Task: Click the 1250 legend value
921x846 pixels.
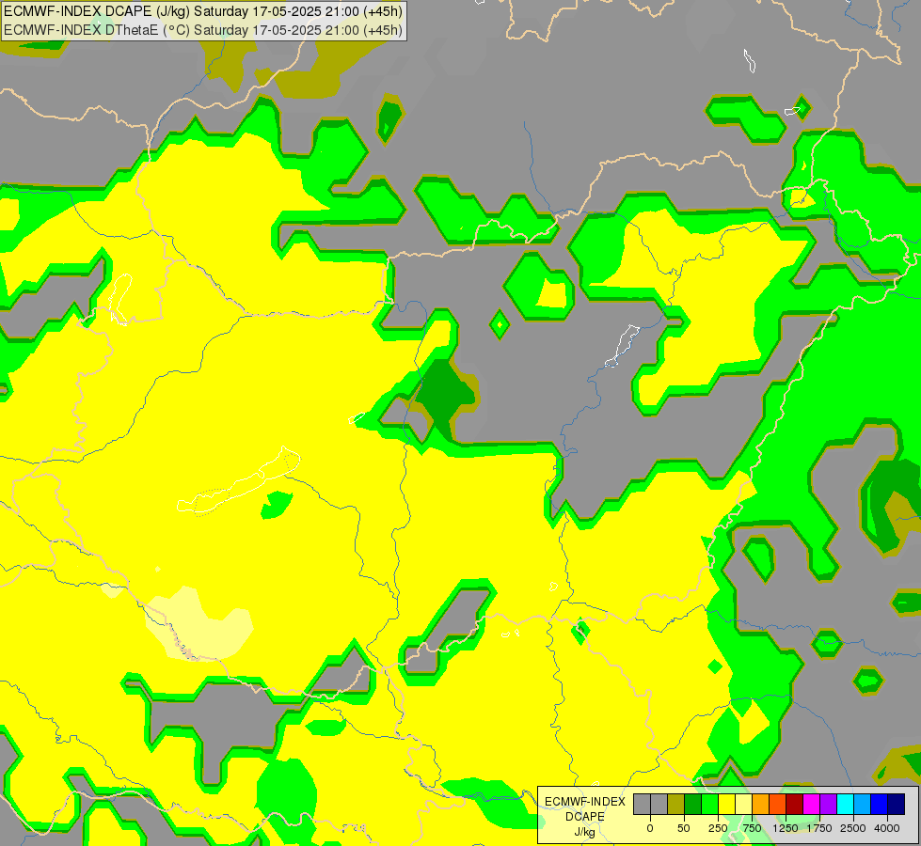Action: [786, 828]
